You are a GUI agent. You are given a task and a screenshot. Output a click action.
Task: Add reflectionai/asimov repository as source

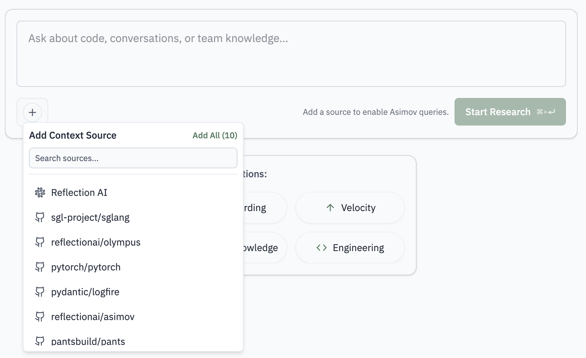click(93, 317)
